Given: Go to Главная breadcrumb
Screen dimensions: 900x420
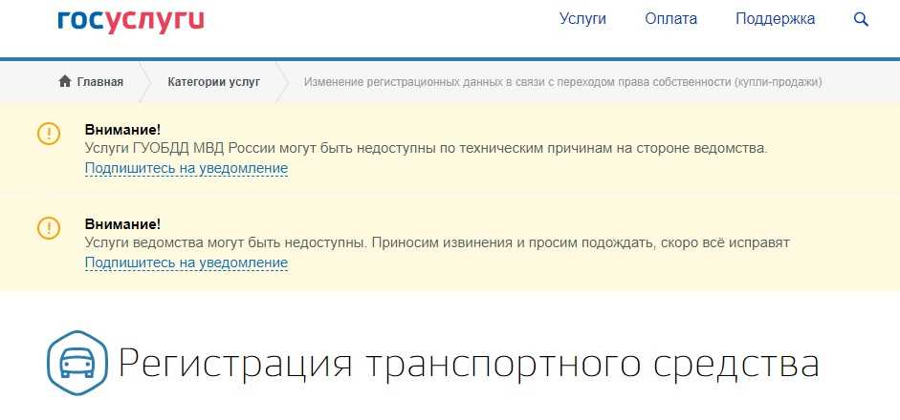Looking at the screenshot, I should (x=99, y=82).
